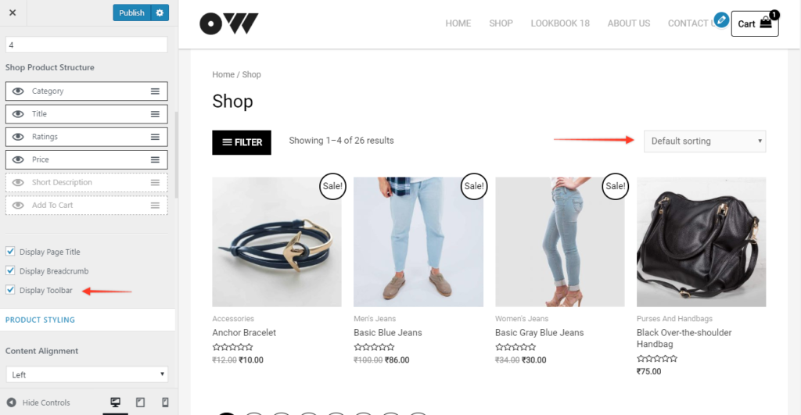Open the Default sorting dropdown
Viewport: 801px width, 415px height.
click(705, 141)
